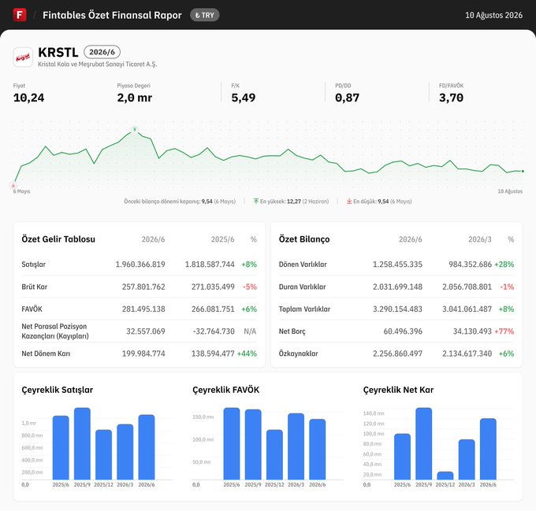Image resolution: width=536 pixels, height=511 pixels.
Task: Click the 2025/6 bar in Çeyreklik FAVÖK
Action: pyautogui.click(x=232, y=444)
